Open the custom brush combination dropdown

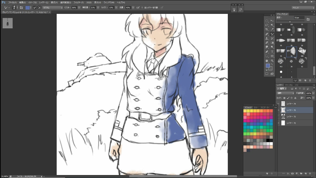point(52,8)
